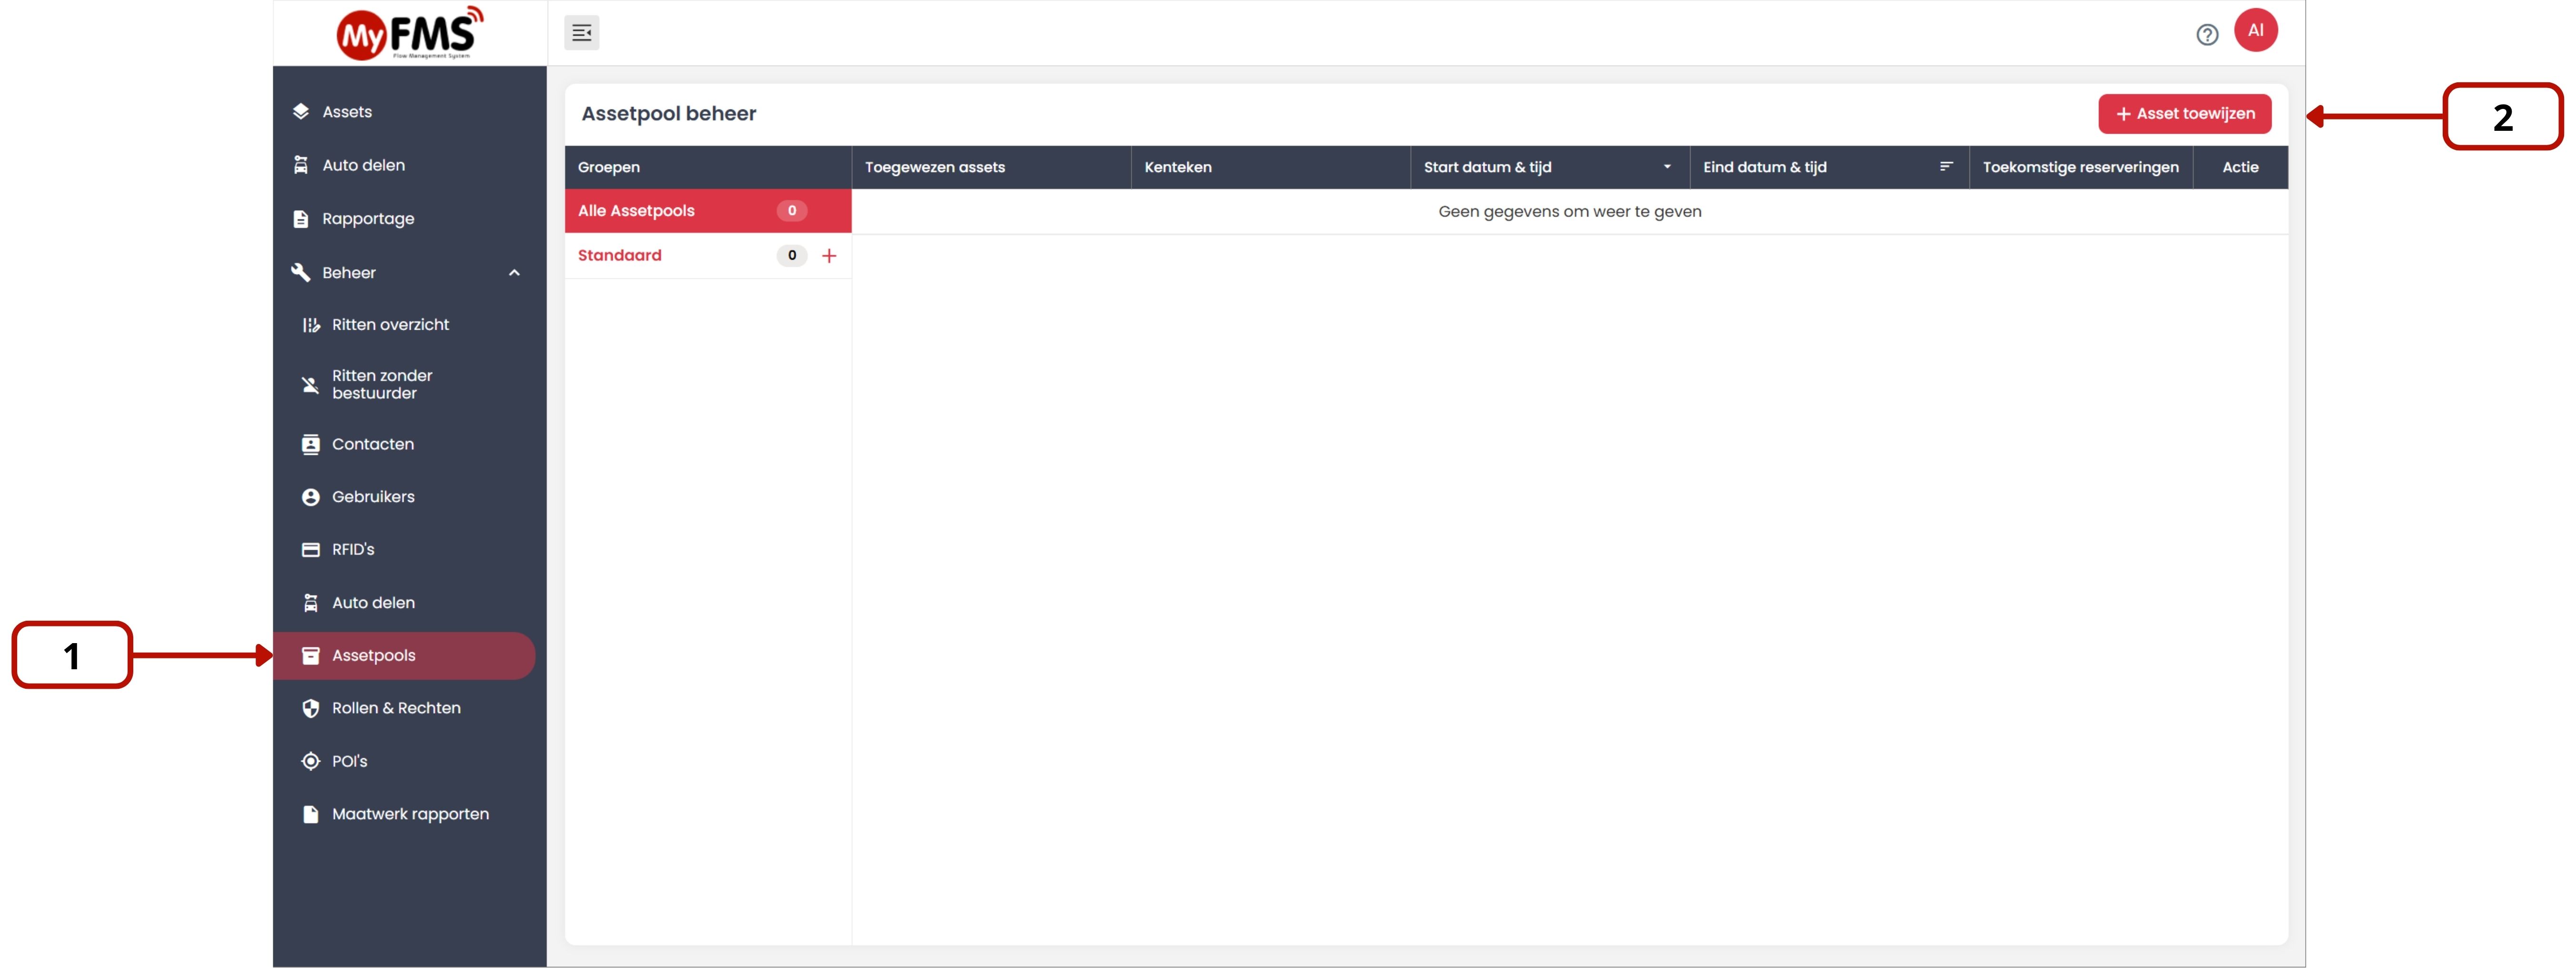
Task: Open RFID's management page
Action: tap(352, 549)
